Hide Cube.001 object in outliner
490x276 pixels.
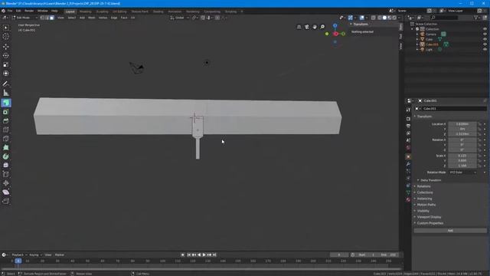(485, 44)
